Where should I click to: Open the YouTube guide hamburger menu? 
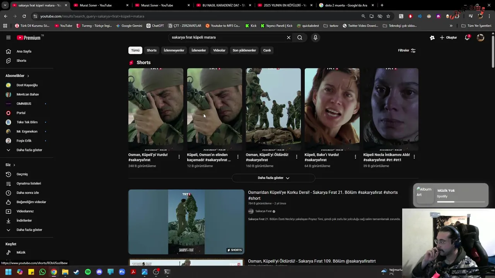point(8,37)
